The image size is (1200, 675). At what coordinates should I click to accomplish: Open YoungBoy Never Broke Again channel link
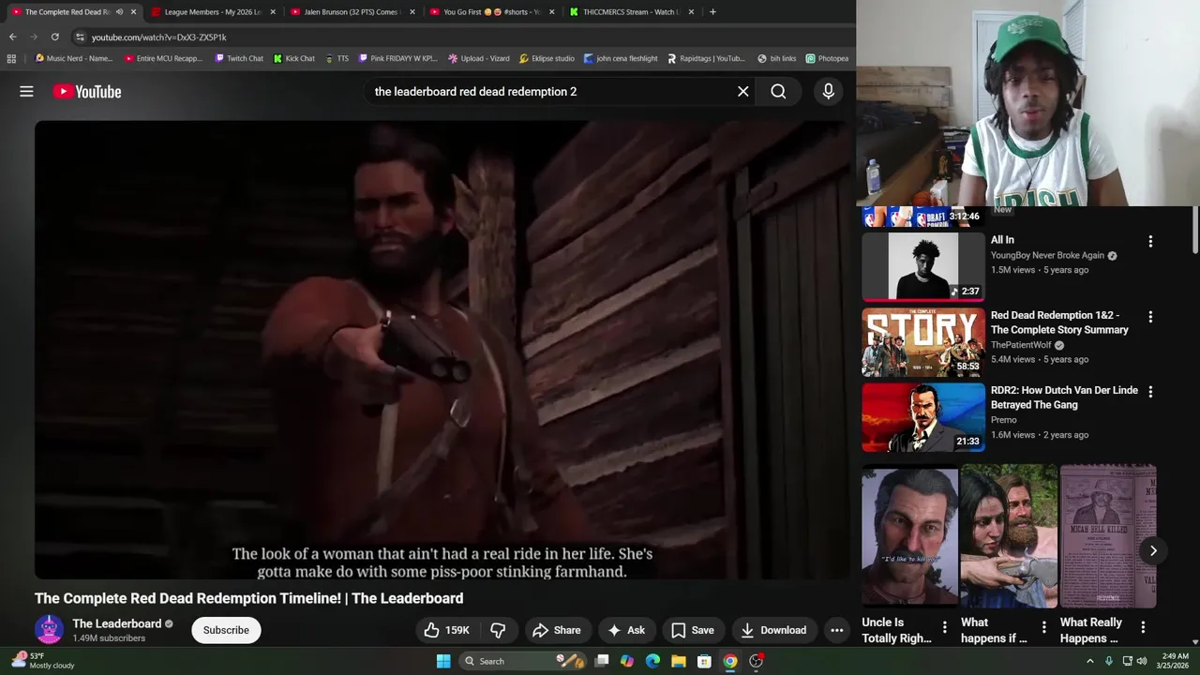coord(1047,255)
